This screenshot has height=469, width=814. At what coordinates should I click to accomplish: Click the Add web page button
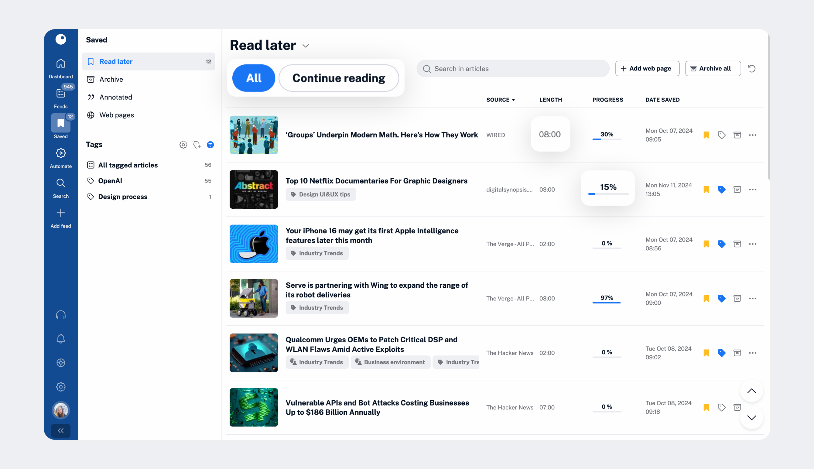click(x=647, y=69)
